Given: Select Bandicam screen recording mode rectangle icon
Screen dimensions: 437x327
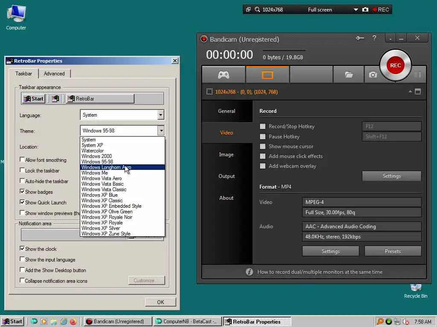Looking at the screenshot, I should pyautogui.click(x=267, y=75).
